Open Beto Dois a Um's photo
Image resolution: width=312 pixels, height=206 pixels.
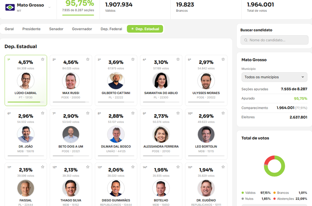click(x=71, y=135)
